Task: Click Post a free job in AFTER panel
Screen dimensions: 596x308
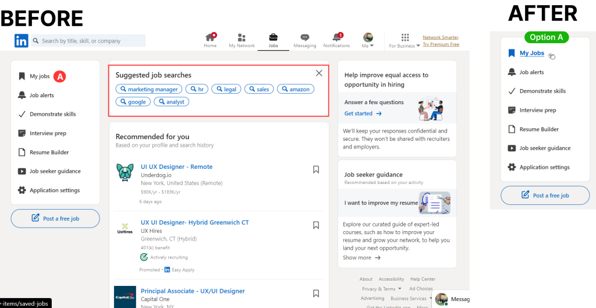Action: point(545,196)
